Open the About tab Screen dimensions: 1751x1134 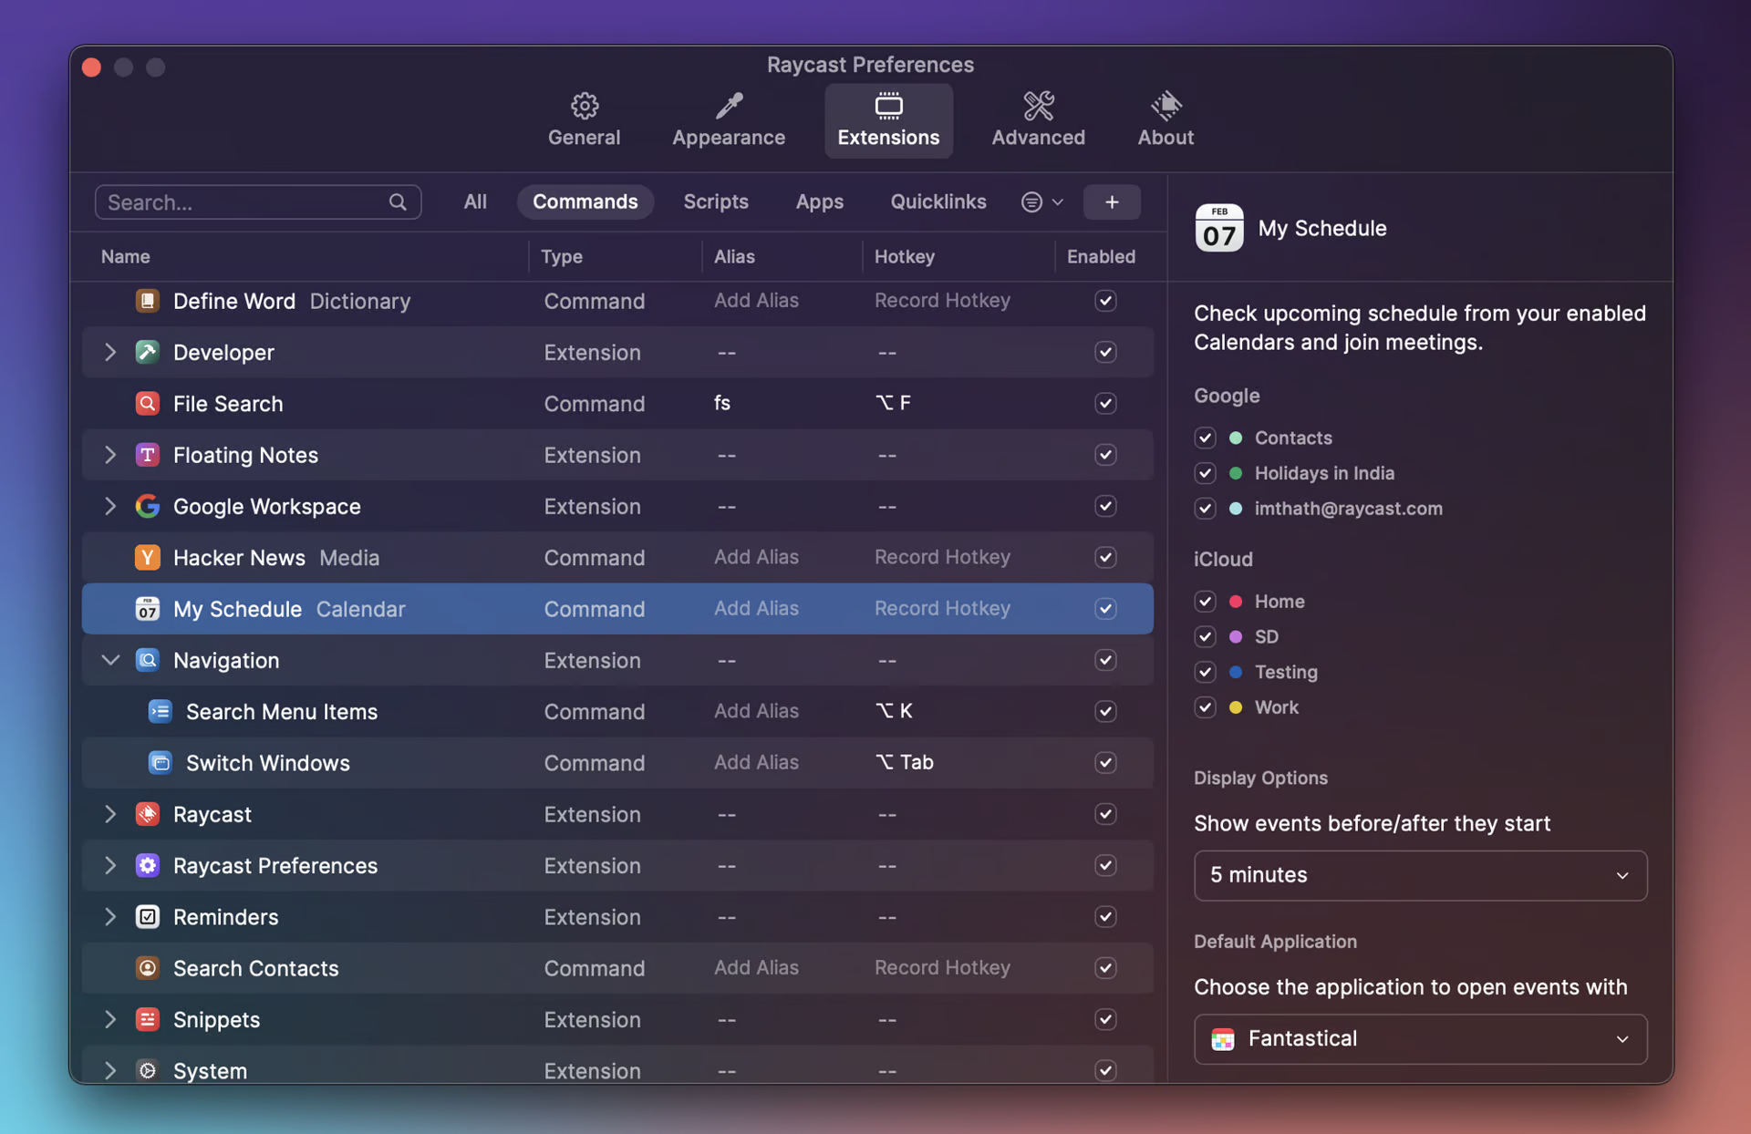[x=1166, y=120]
